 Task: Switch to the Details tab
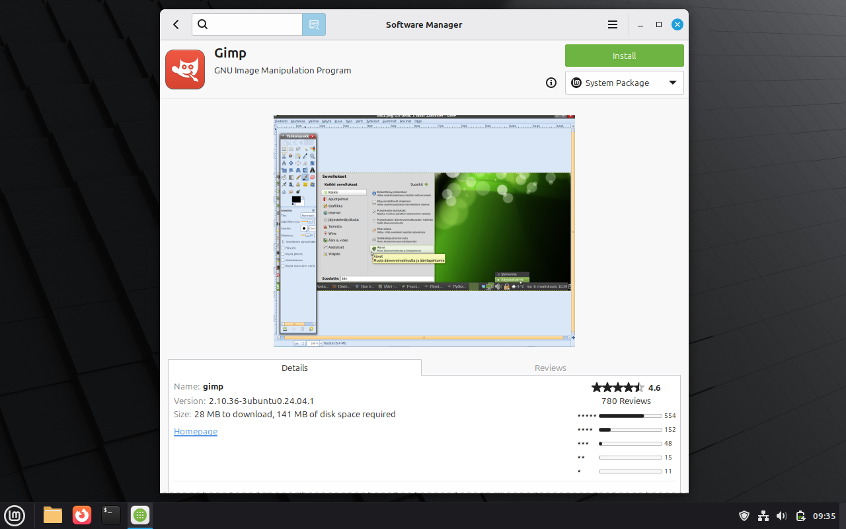click(295, 368)
